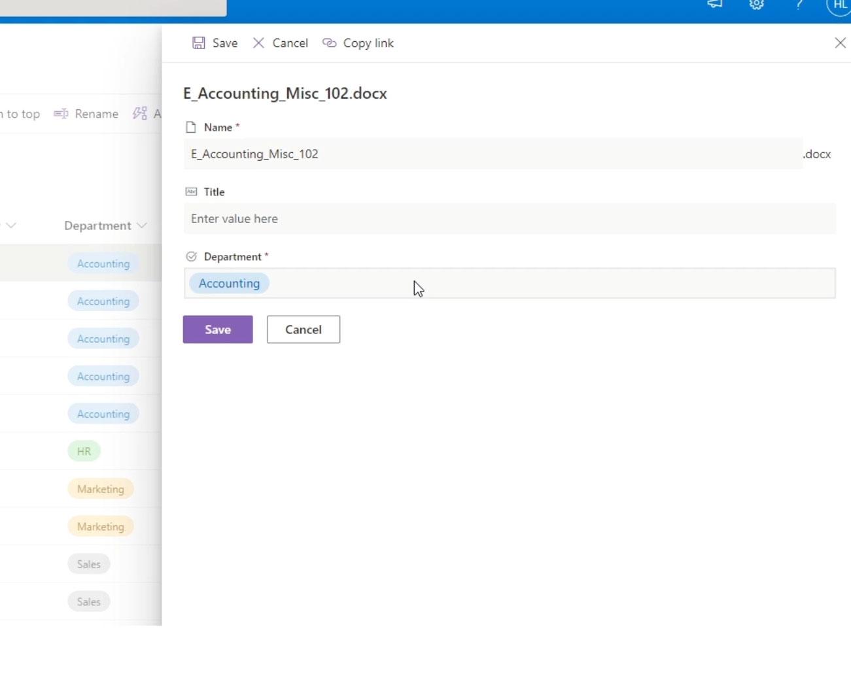The width and height of the screenshot is (851, 674).
Task: Click the first Sales tag in the list
Action: [88, 564]
